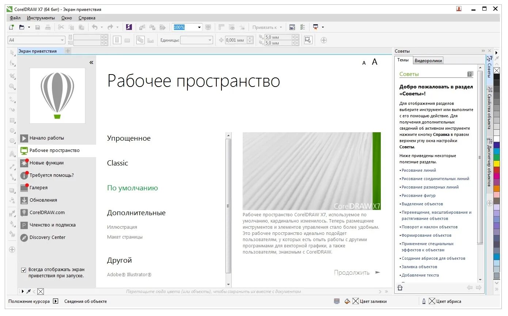The image size is (508, 316).
Task: Click the Open folder icon in toolbar
Action: 22,27
